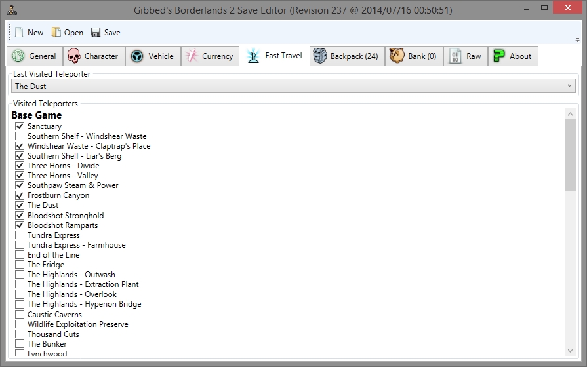Screen dimensions: 587x367
Task: Check Thousand Cuts checkbox
Action: (x=20, y=334)
